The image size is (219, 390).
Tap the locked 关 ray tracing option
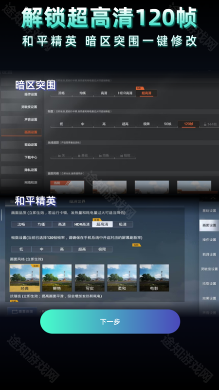(x=61, y=156)
